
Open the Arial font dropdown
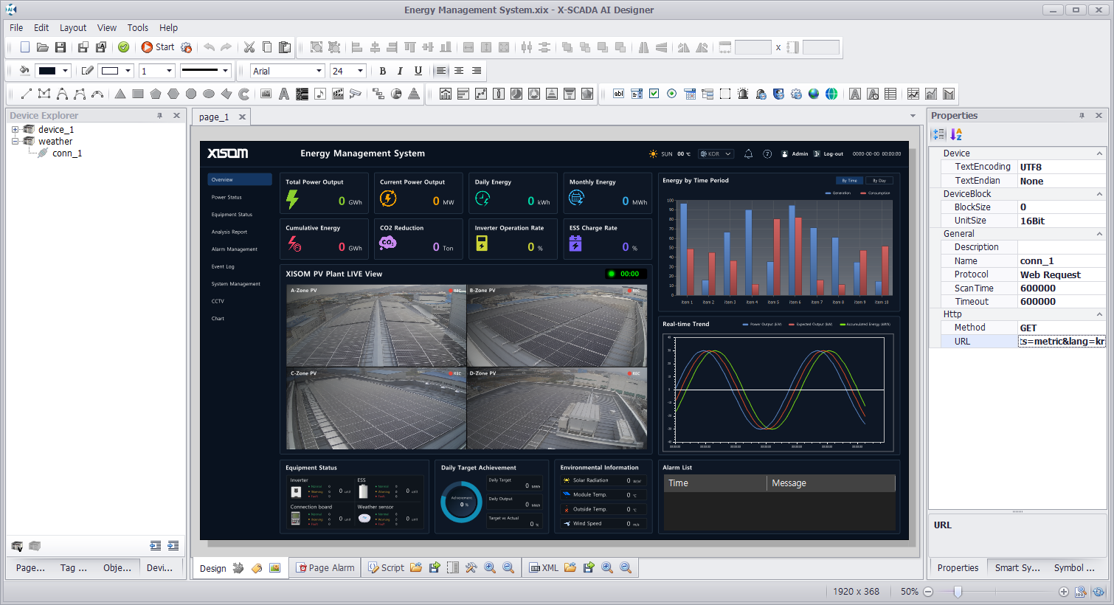point(288,71)
